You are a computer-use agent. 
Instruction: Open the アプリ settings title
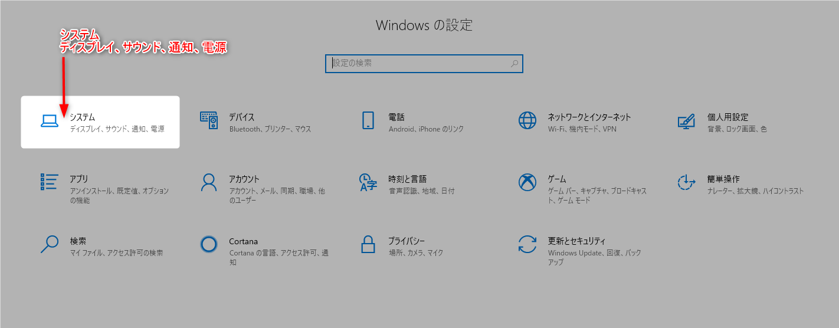pyautogui.click(x=79, y=179)
